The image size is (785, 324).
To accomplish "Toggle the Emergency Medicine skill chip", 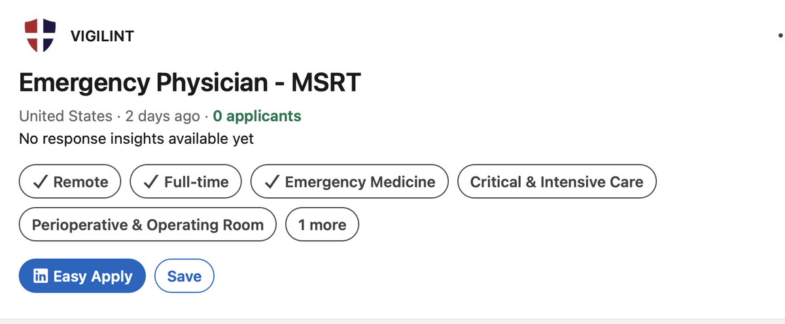I will point(349,182).
